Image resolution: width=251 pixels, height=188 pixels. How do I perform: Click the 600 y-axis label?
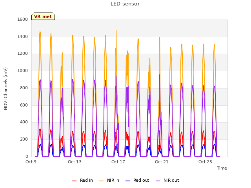pyautogui.click(x=24, y=105)
